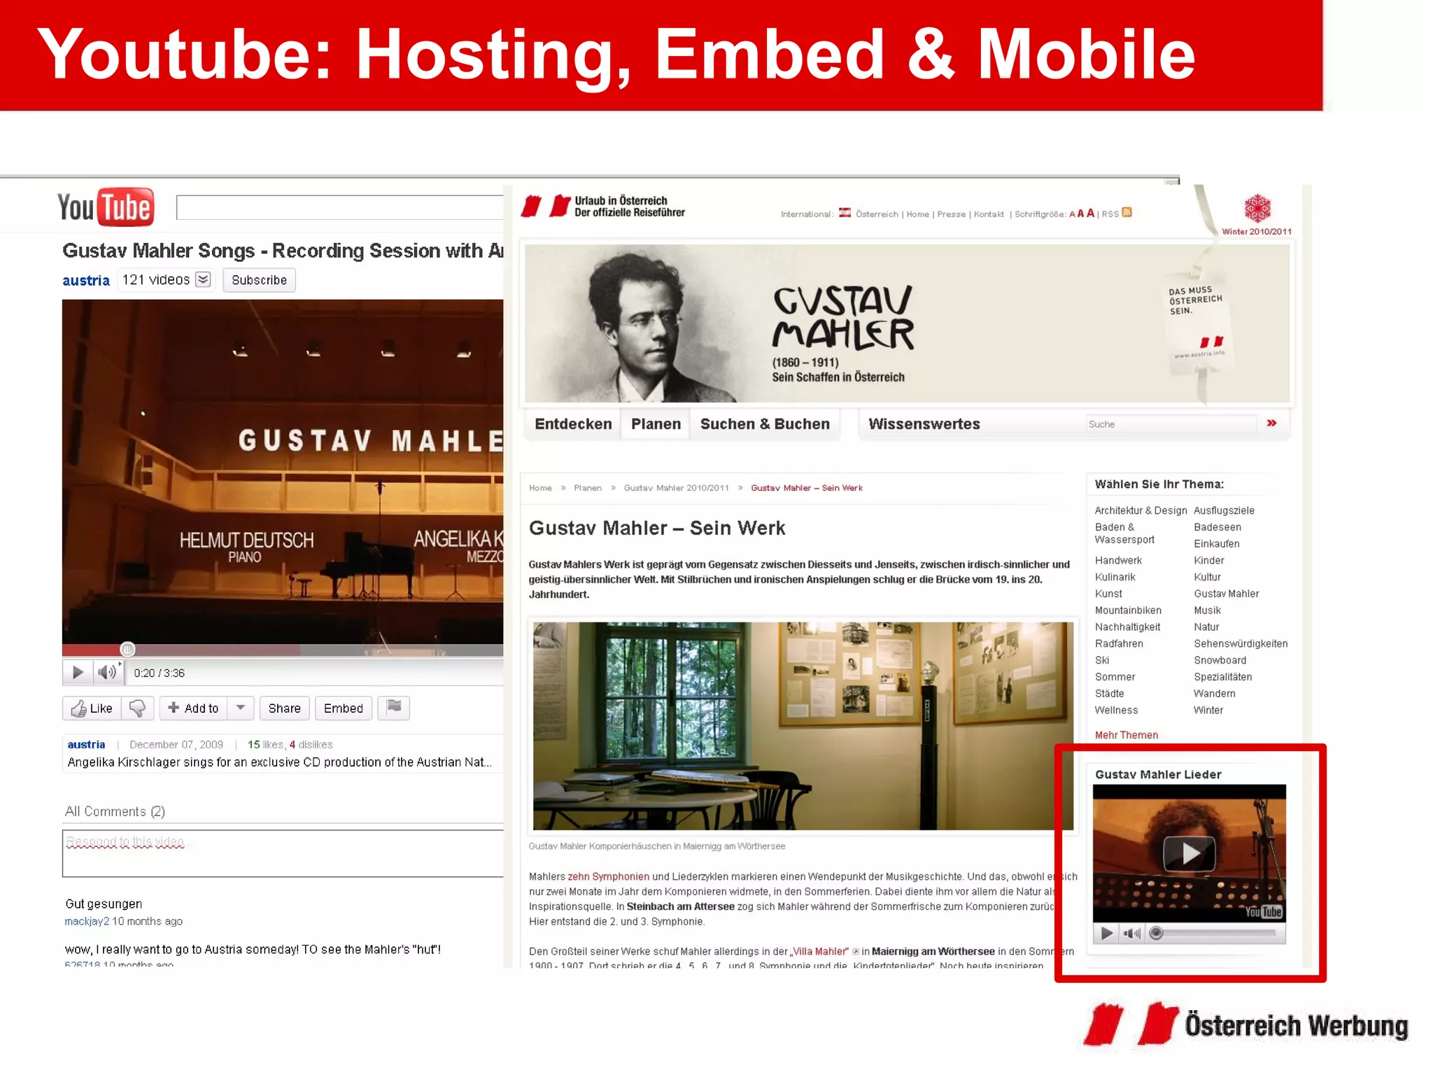Click the Gustav Mahler header banner

[907, 323]
